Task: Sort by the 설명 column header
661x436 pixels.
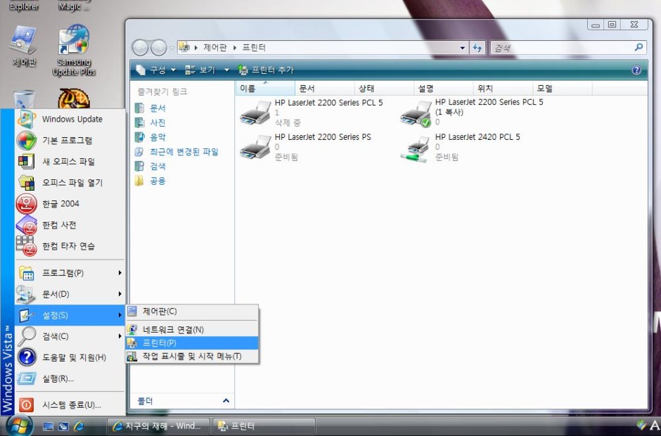Action: pos(444,88)
